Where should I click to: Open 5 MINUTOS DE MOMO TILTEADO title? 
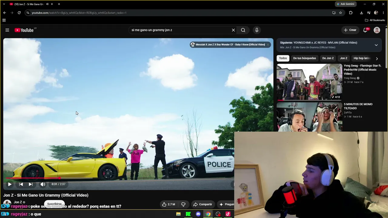tap(358, 106)
